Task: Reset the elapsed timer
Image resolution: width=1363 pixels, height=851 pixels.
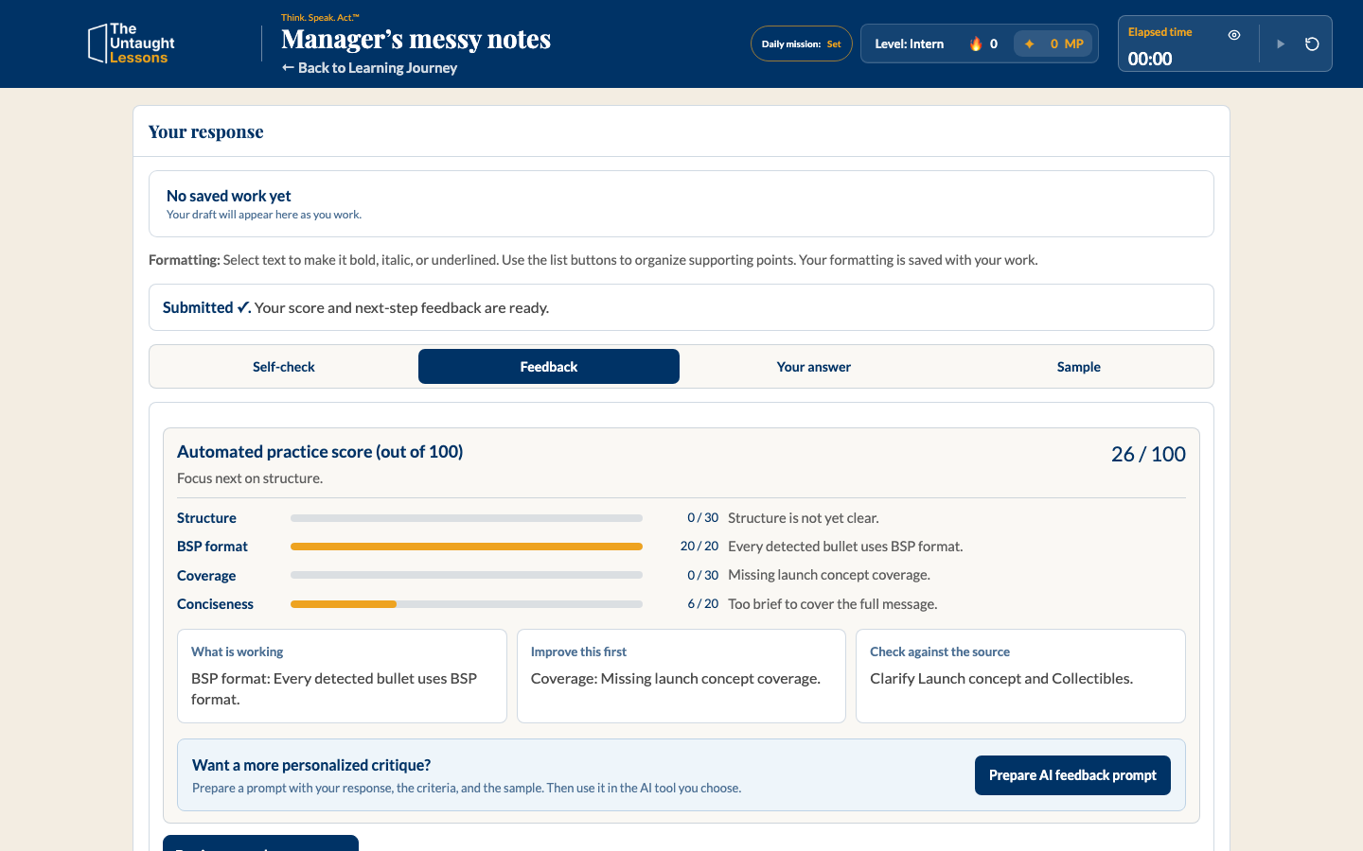Action: click(1312, 43)
